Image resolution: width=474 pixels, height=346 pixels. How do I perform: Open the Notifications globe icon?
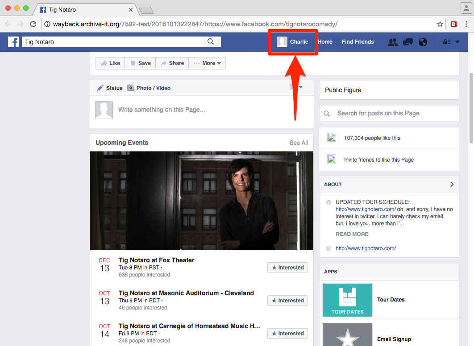(423, 42)
